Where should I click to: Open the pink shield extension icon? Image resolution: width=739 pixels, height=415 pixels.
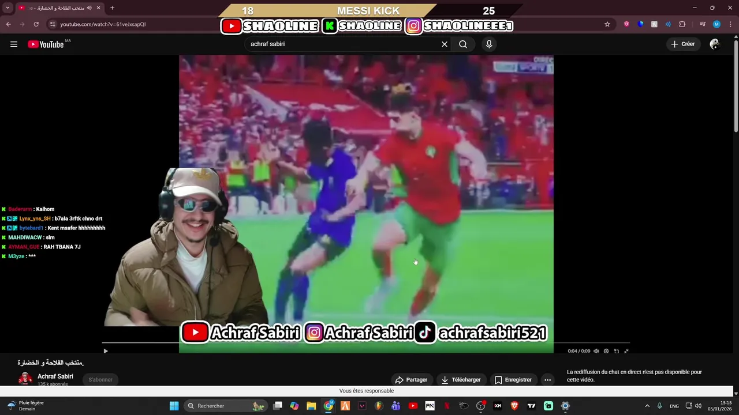click(626, 24)
